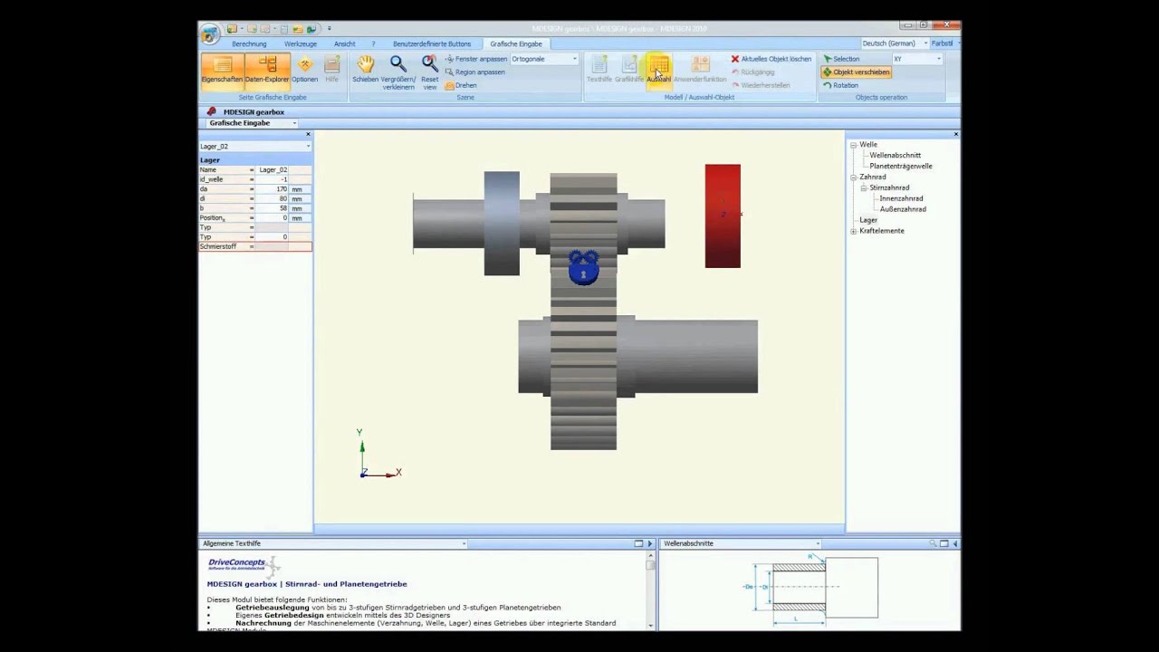Toggle Objekt verschieben mode
The image size is (1159, 652).
tap(856, 72)
